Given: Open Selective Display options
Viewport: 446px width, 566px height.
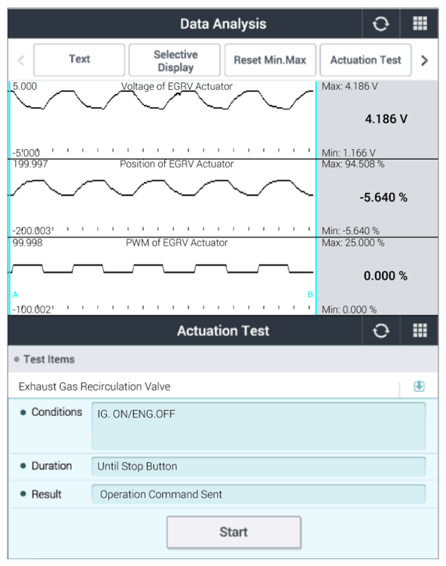Looking at the screenshot, I should [x=175, y=60].
